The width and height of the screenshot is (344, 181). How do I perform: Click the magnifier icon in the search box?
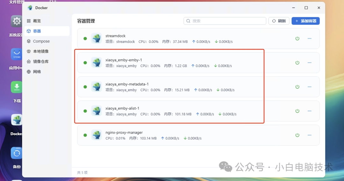pos(188,21)
